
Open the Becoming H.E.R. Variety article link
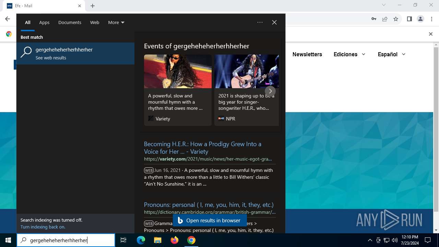tap(203, 148)
